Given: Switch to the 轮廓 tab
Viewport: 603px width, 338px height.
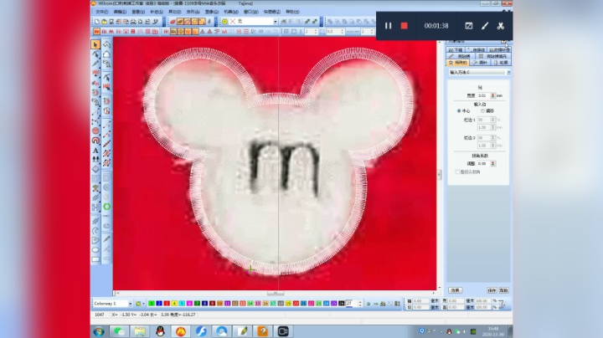Looking at the screenshot, I should pos(501,62).
